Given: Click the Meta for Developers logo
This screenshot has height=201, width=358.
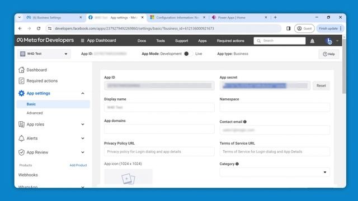Looking at the screenshot, I should 45,40.
